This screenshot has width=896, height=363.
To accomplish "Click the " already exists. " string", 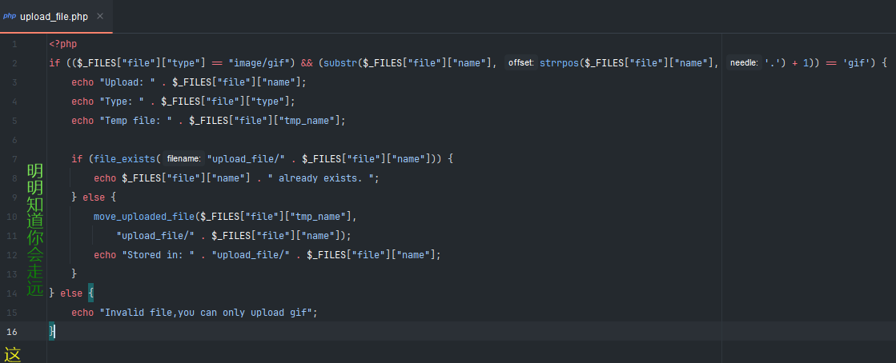I will tap(328, 178).
